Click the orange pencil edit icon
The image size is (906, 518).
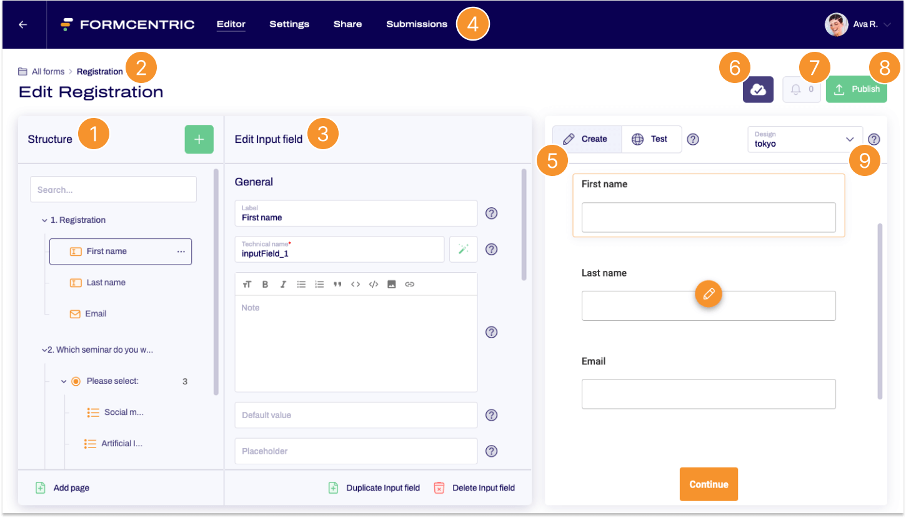click(x=709, y=293)
